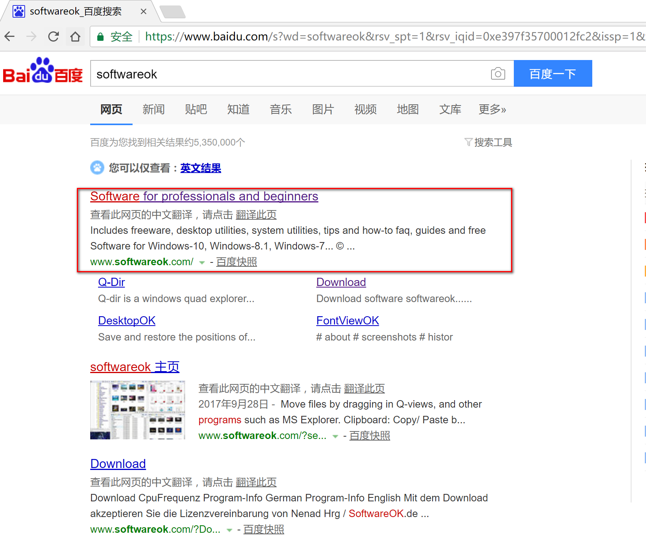Switch to the 贴吧 tab
This screenshot has height=550, width=646.
(x=196, y=109)
